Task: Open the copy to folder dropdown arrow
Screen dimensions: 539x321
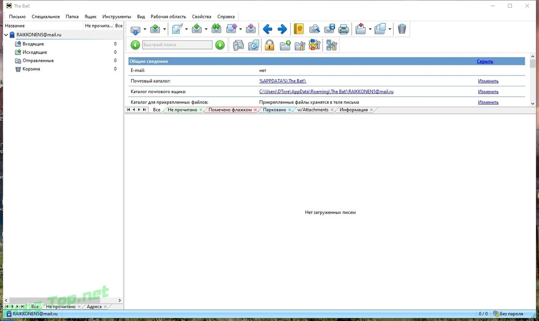Action: click(390, 30)
